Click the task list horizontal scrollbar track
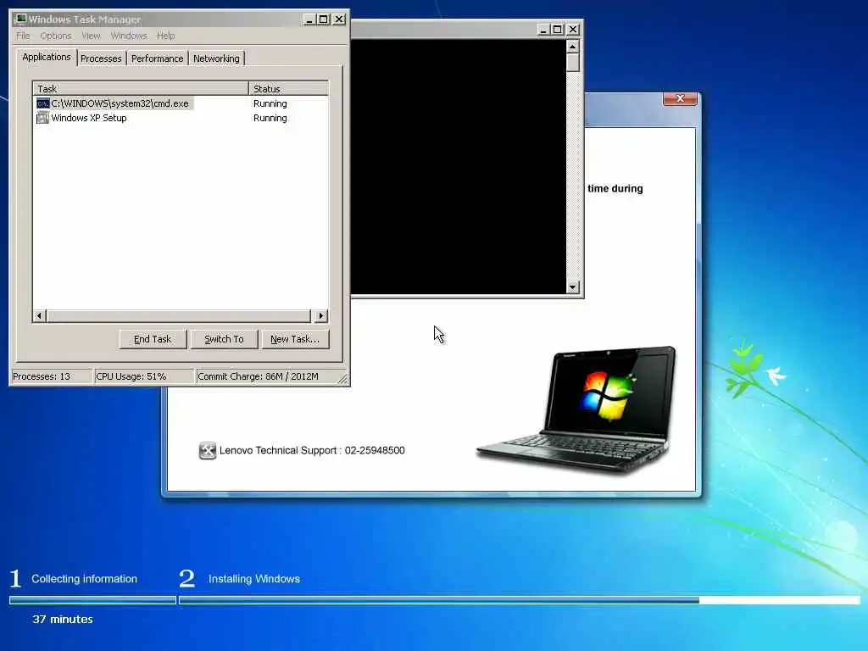Screen dimensions: 868x651 click(x=178, y=316)
